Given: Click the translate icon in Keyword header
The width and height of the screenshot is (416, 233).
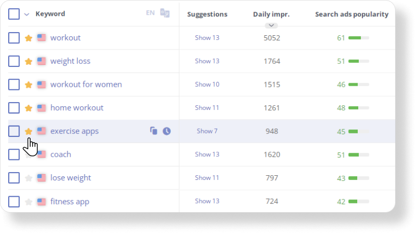Looking at the screenshot, I should pos(165,13).
